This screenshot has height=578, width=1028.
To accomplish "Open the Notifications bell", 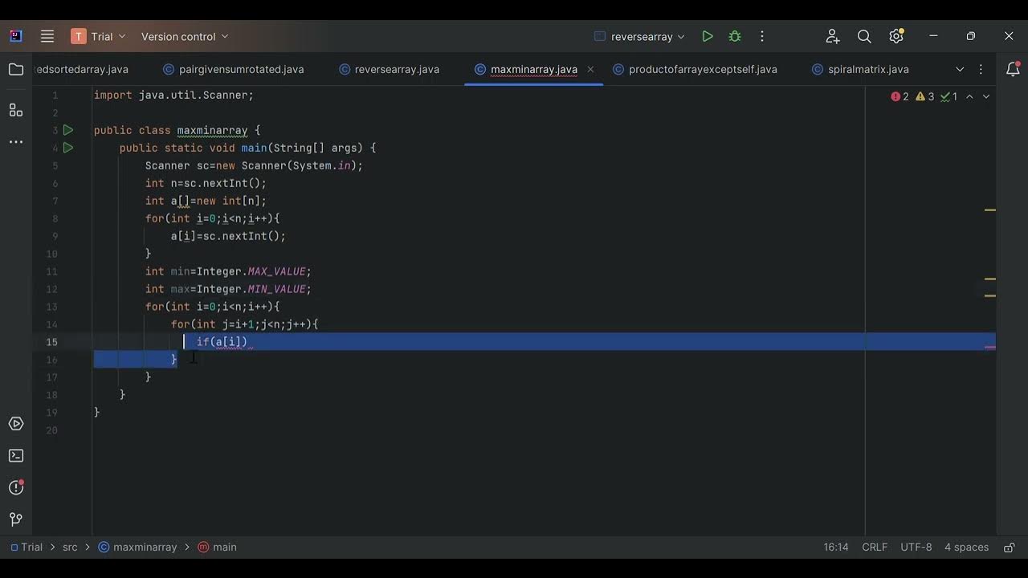I will coord(1013,70).
